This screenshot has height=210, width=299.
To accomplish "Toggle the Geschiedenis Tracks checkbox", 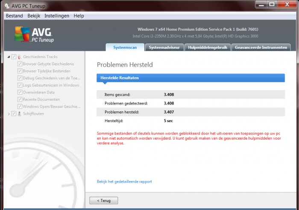I will (14, 57).
